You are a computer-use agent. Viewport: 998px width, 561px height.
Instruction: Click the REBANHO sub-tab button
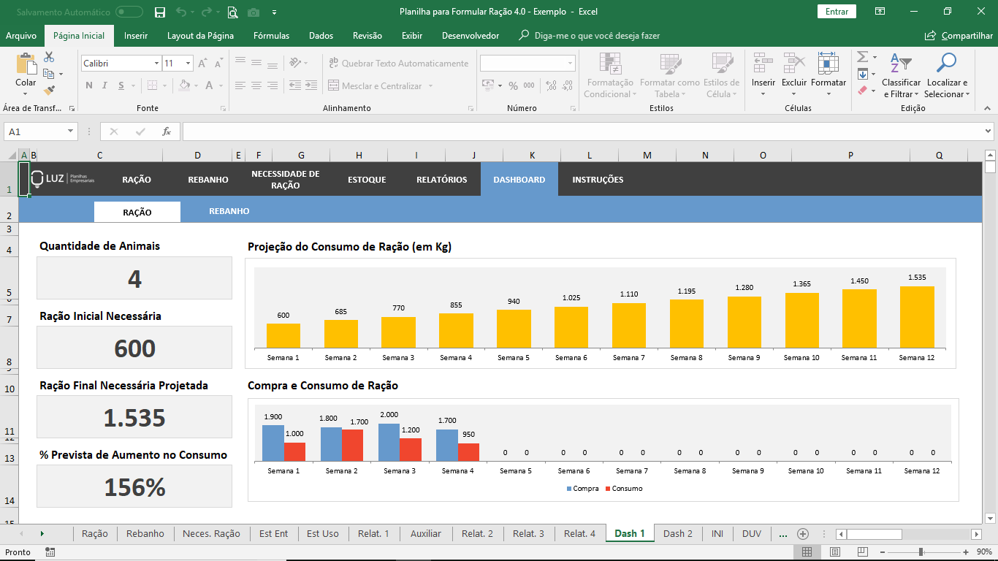point(229,211)
